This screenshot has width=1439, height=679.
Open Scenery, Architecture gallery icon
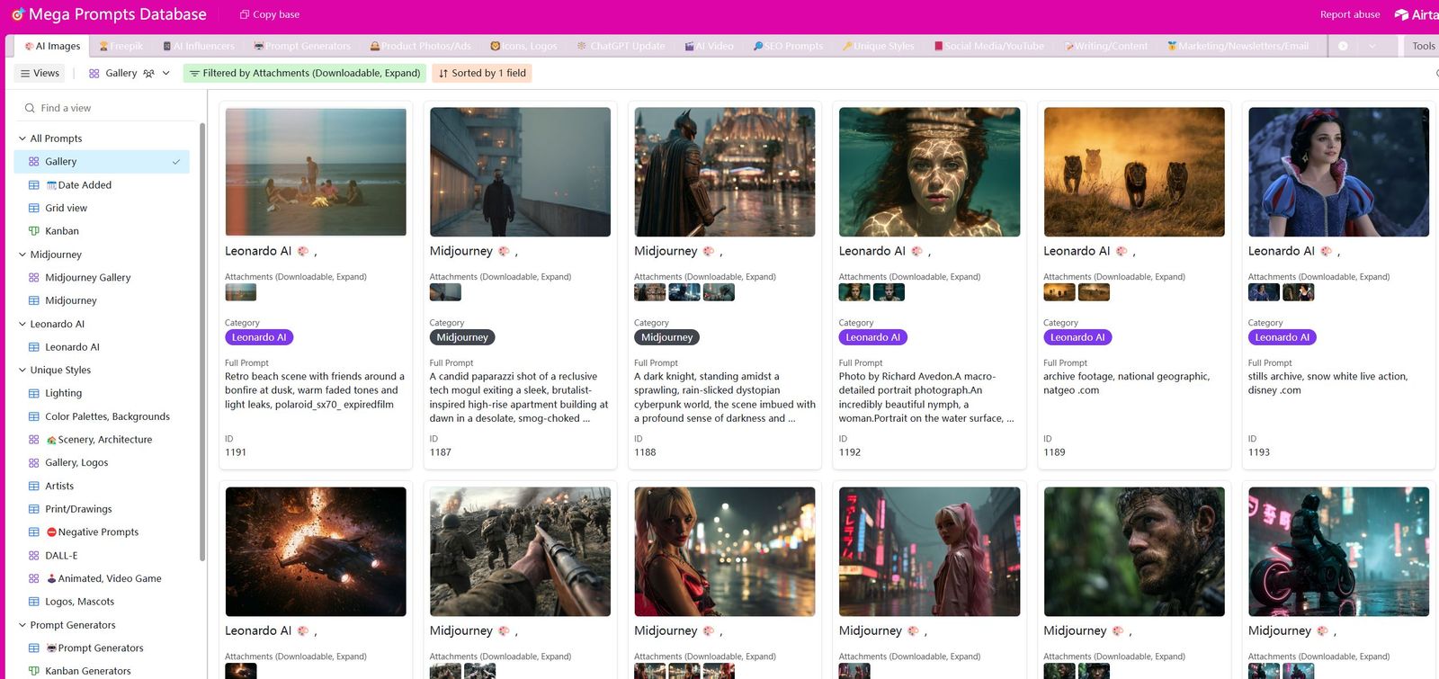(x=34, y=440)
